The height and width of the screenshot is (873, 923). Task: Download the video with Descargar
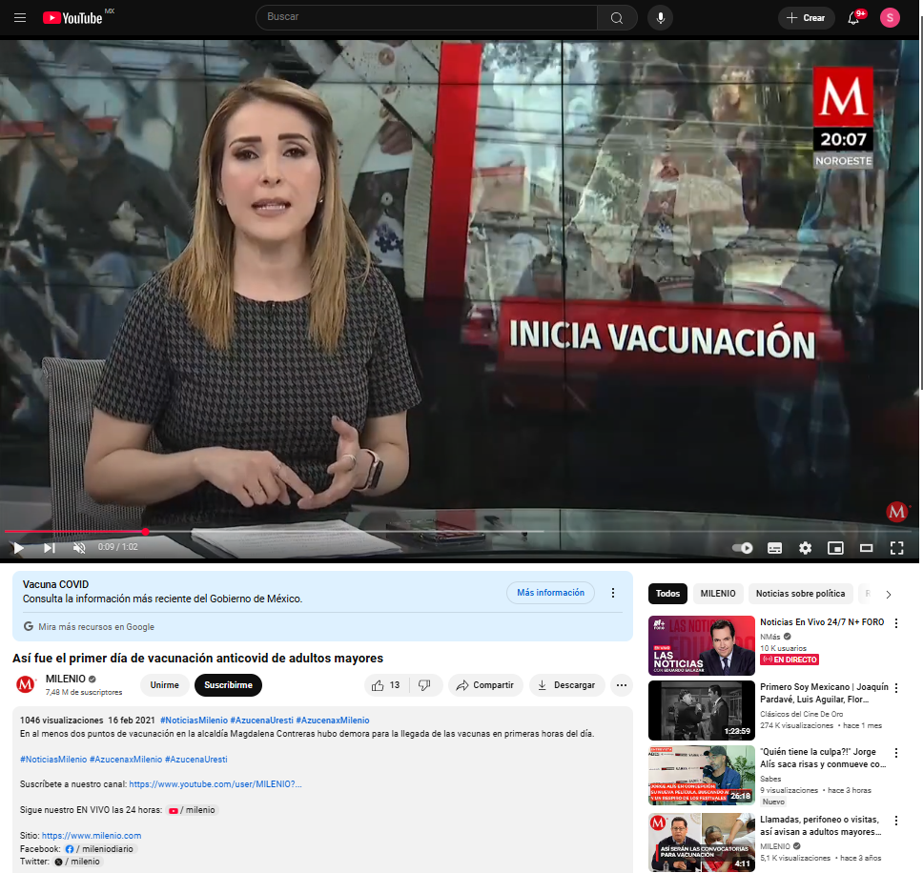coord(567,685)
